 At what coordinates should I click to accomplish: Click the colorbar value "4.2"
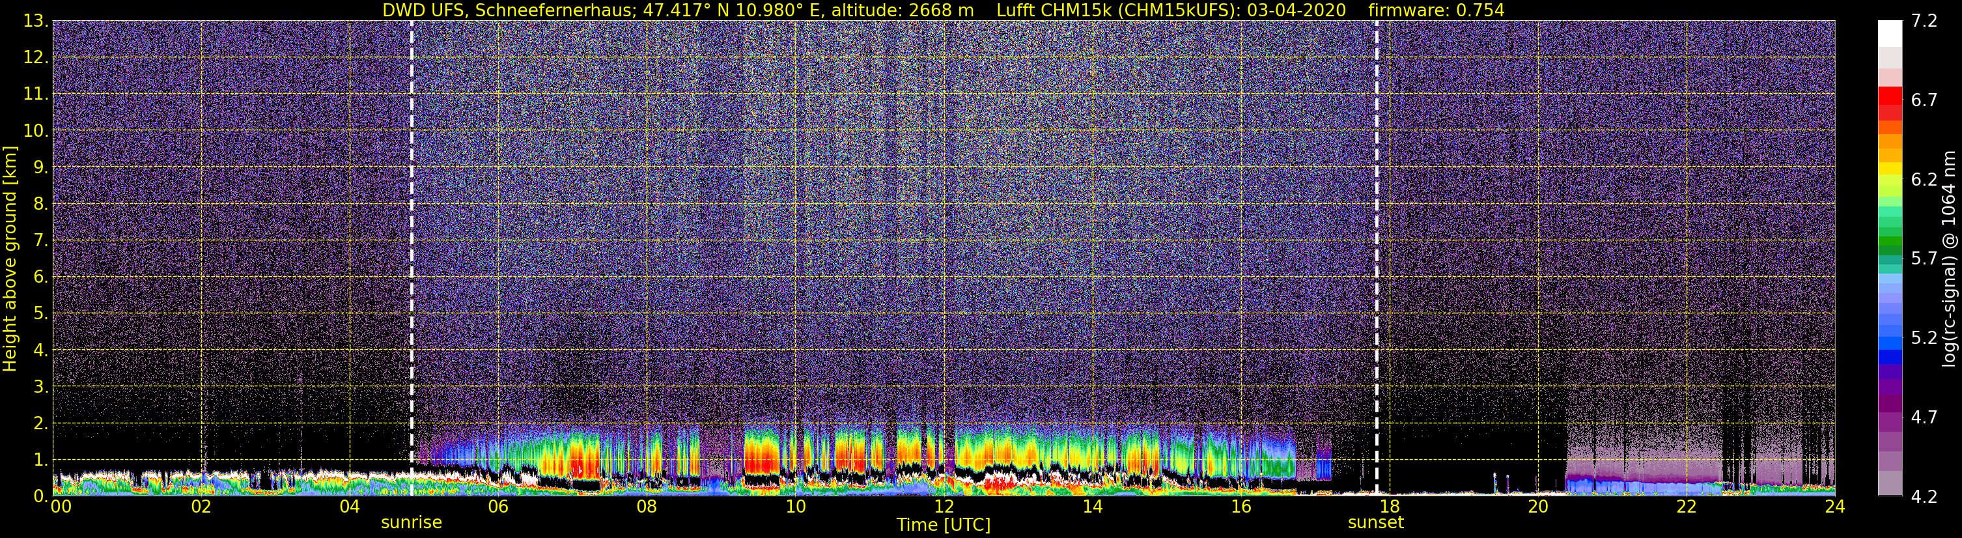(x=1924, y=497)
